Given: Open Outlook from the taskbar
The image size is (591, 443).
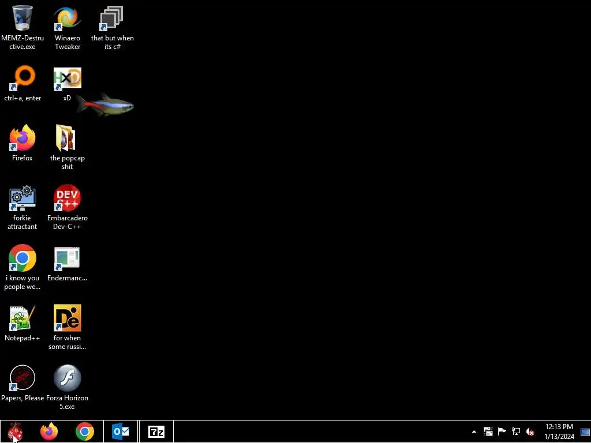Looking at the screenshot, I should pyautogui.click(x=121, y=431).
